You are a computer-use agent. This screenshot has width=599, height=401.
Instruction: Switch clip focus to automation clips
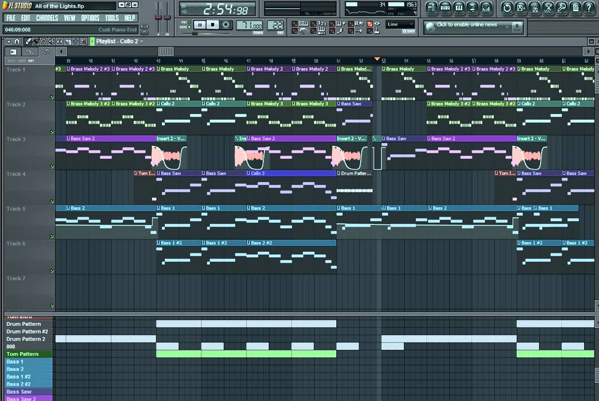pyautogui.click(x=30, y=52)
